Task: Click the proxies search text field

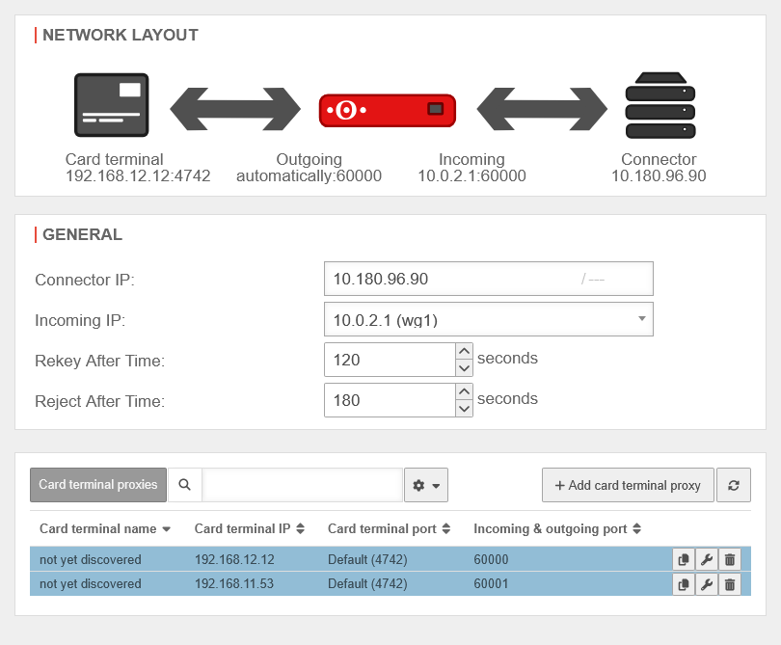Action: (302, 485)
